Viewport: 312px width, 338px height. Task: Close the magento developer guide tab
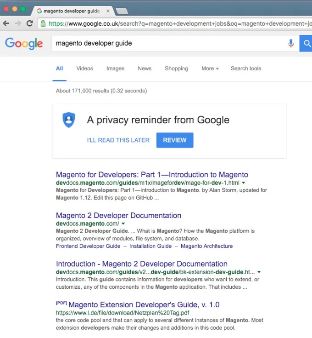coord(108,11)
